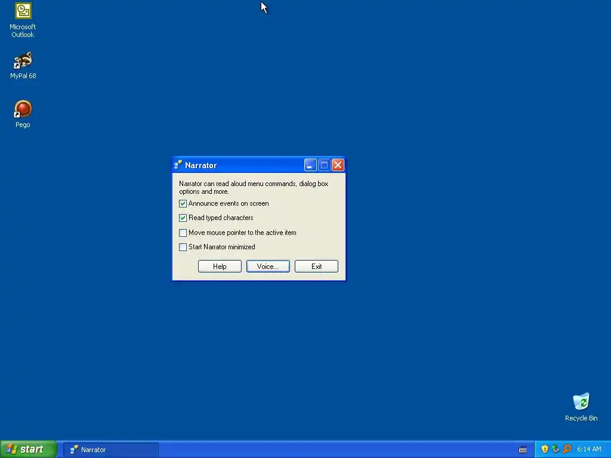The height and width of the screenshot is (458, 611).
Task: Open the Voice settings dialog
Action: 268,267
